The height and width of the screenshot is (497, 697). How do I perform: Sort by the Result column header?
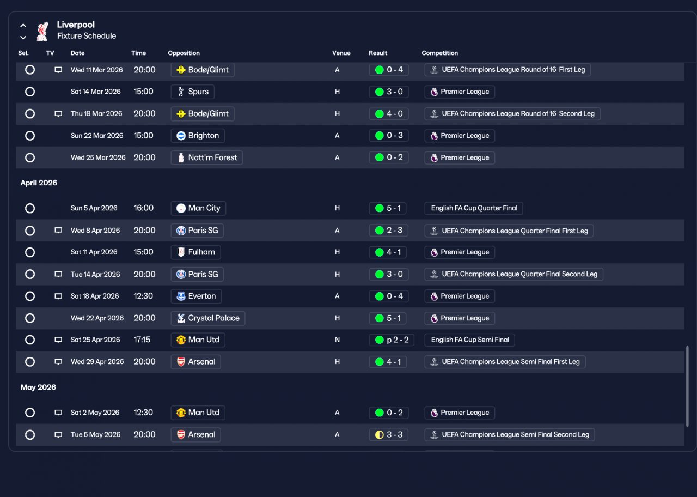(x=378, y=53)
